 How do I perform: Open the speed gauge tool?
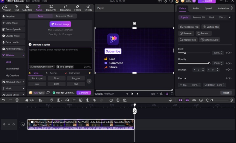tap(67, 100)
